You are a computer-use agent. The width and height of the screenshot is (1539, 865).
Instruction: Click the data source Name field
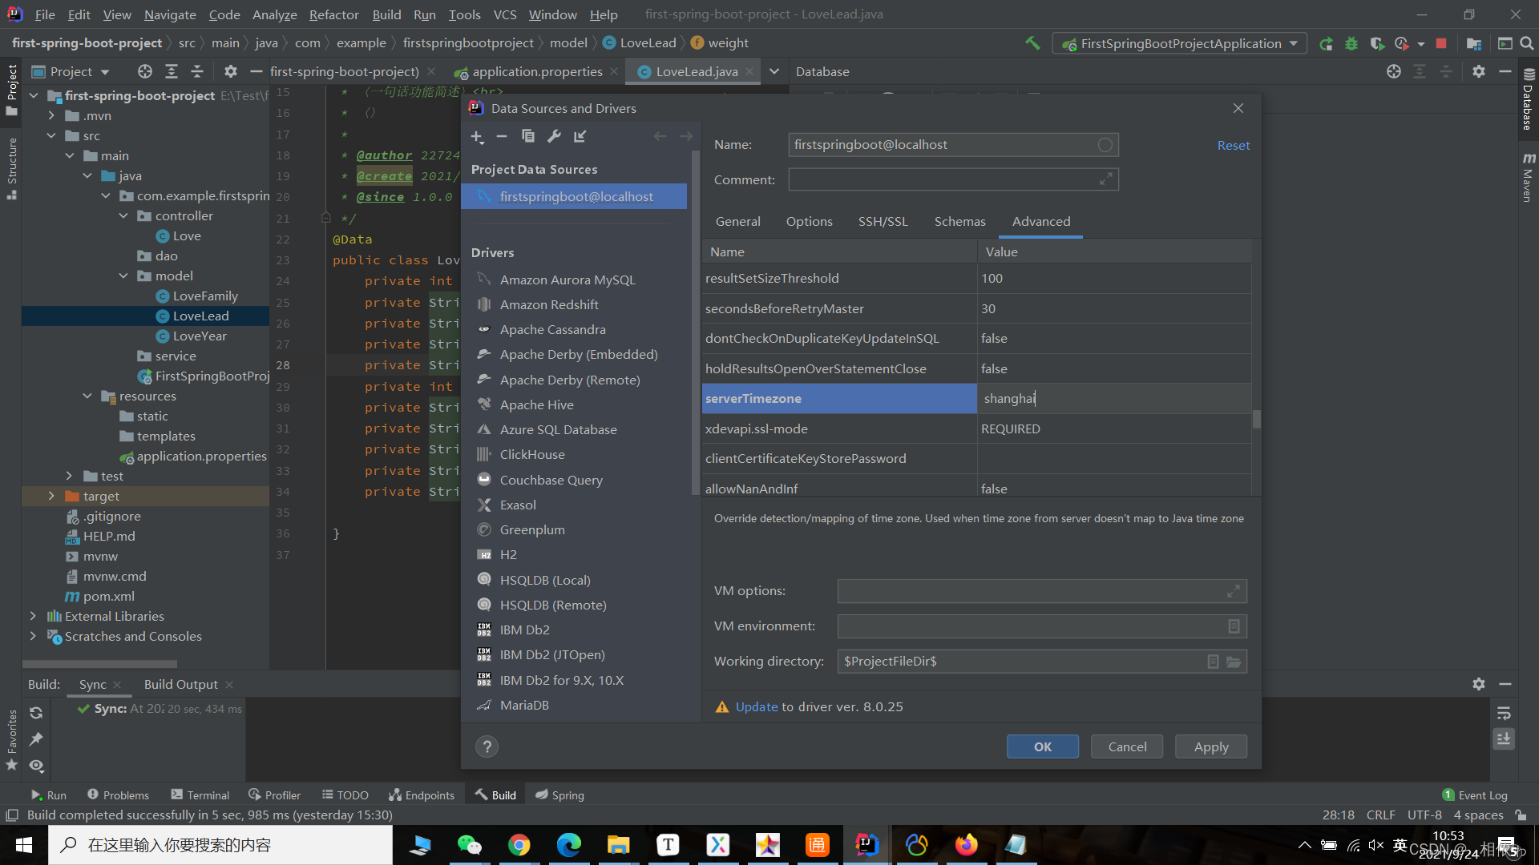(x=953, y=145)
